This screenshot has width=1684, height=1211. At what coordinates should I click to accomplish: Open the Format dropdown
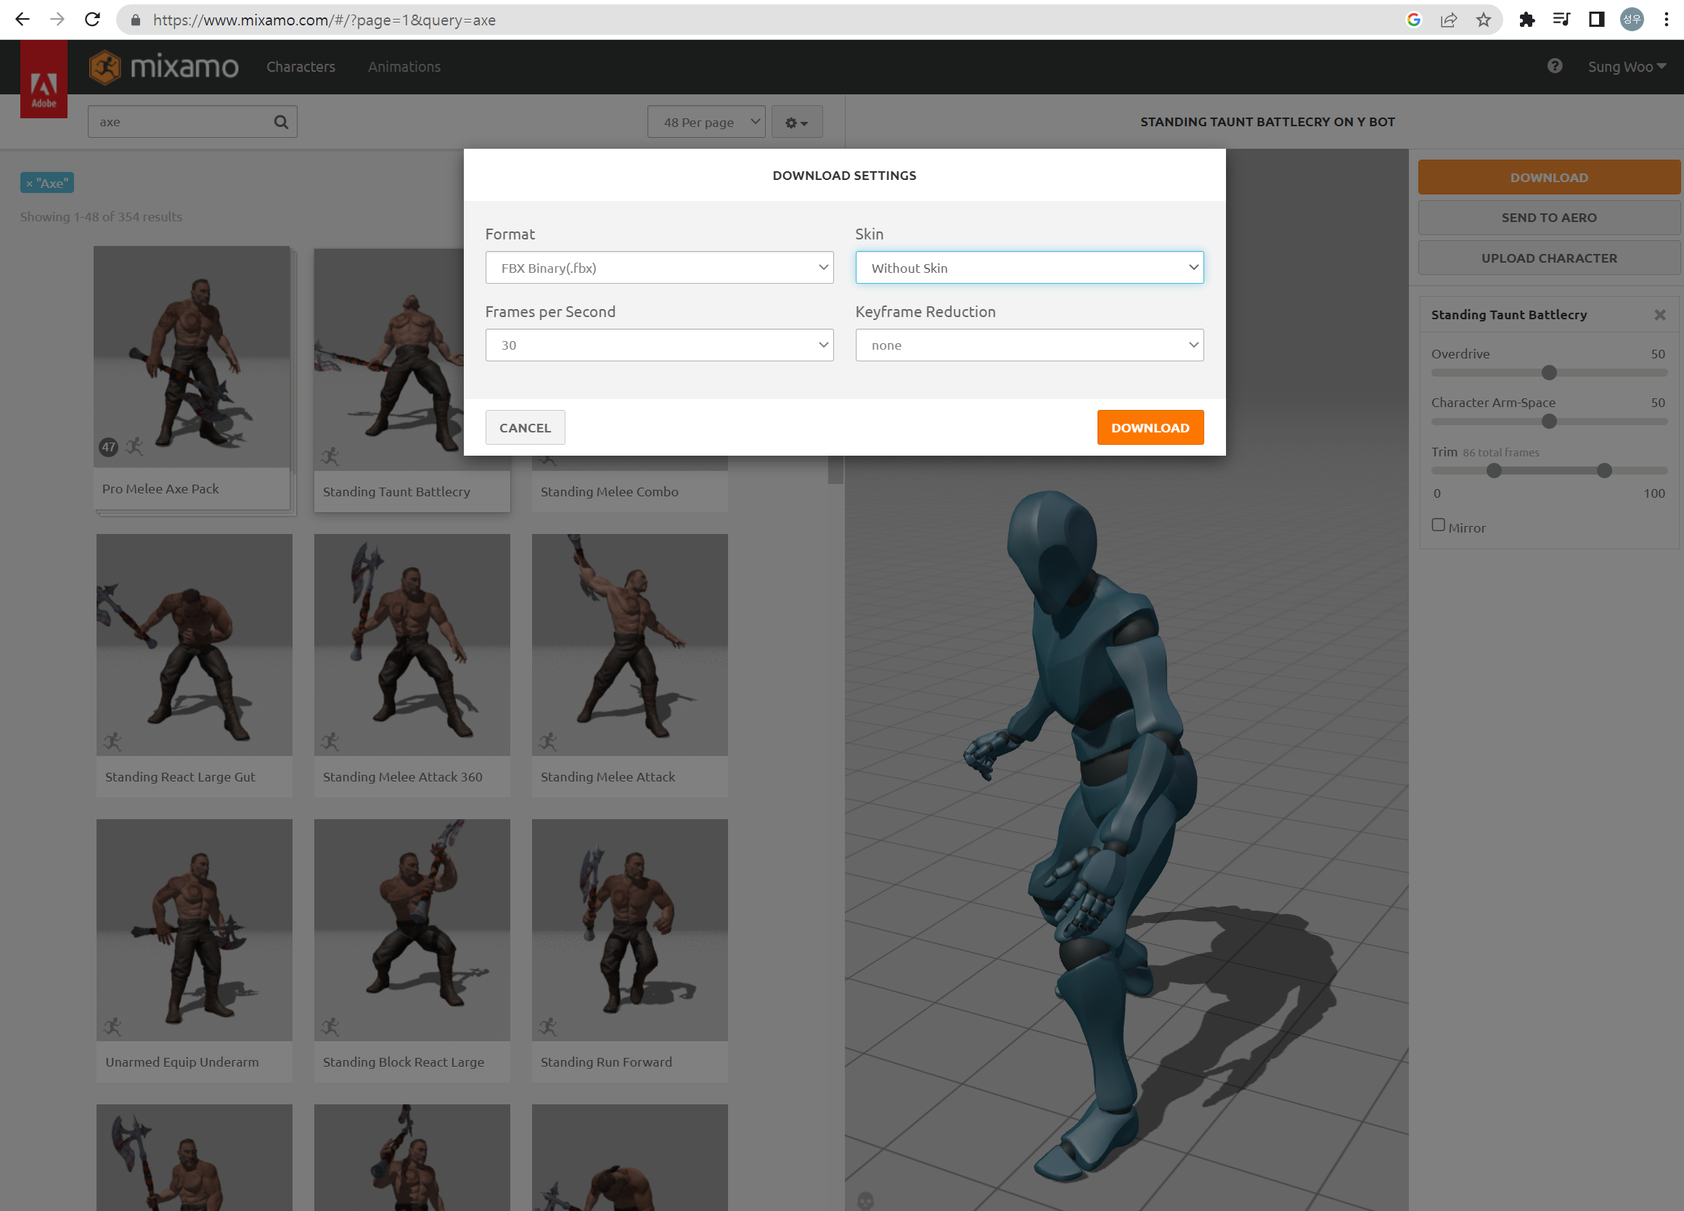point(659,267)
